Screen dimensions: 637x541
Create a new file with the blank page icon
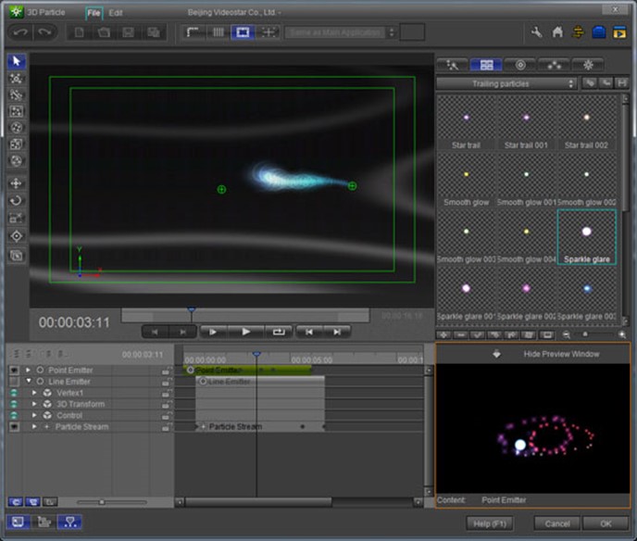[x=80, y=32]
